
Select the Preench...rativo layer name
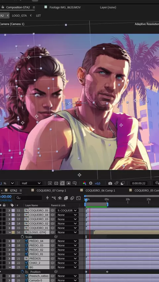pyautogui.click(x=39, y=276)
